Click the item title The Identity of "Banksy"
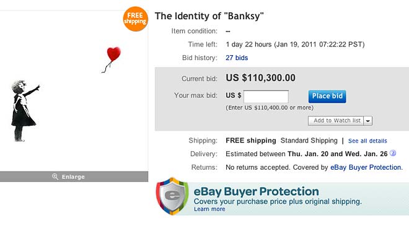 [209, 16]
